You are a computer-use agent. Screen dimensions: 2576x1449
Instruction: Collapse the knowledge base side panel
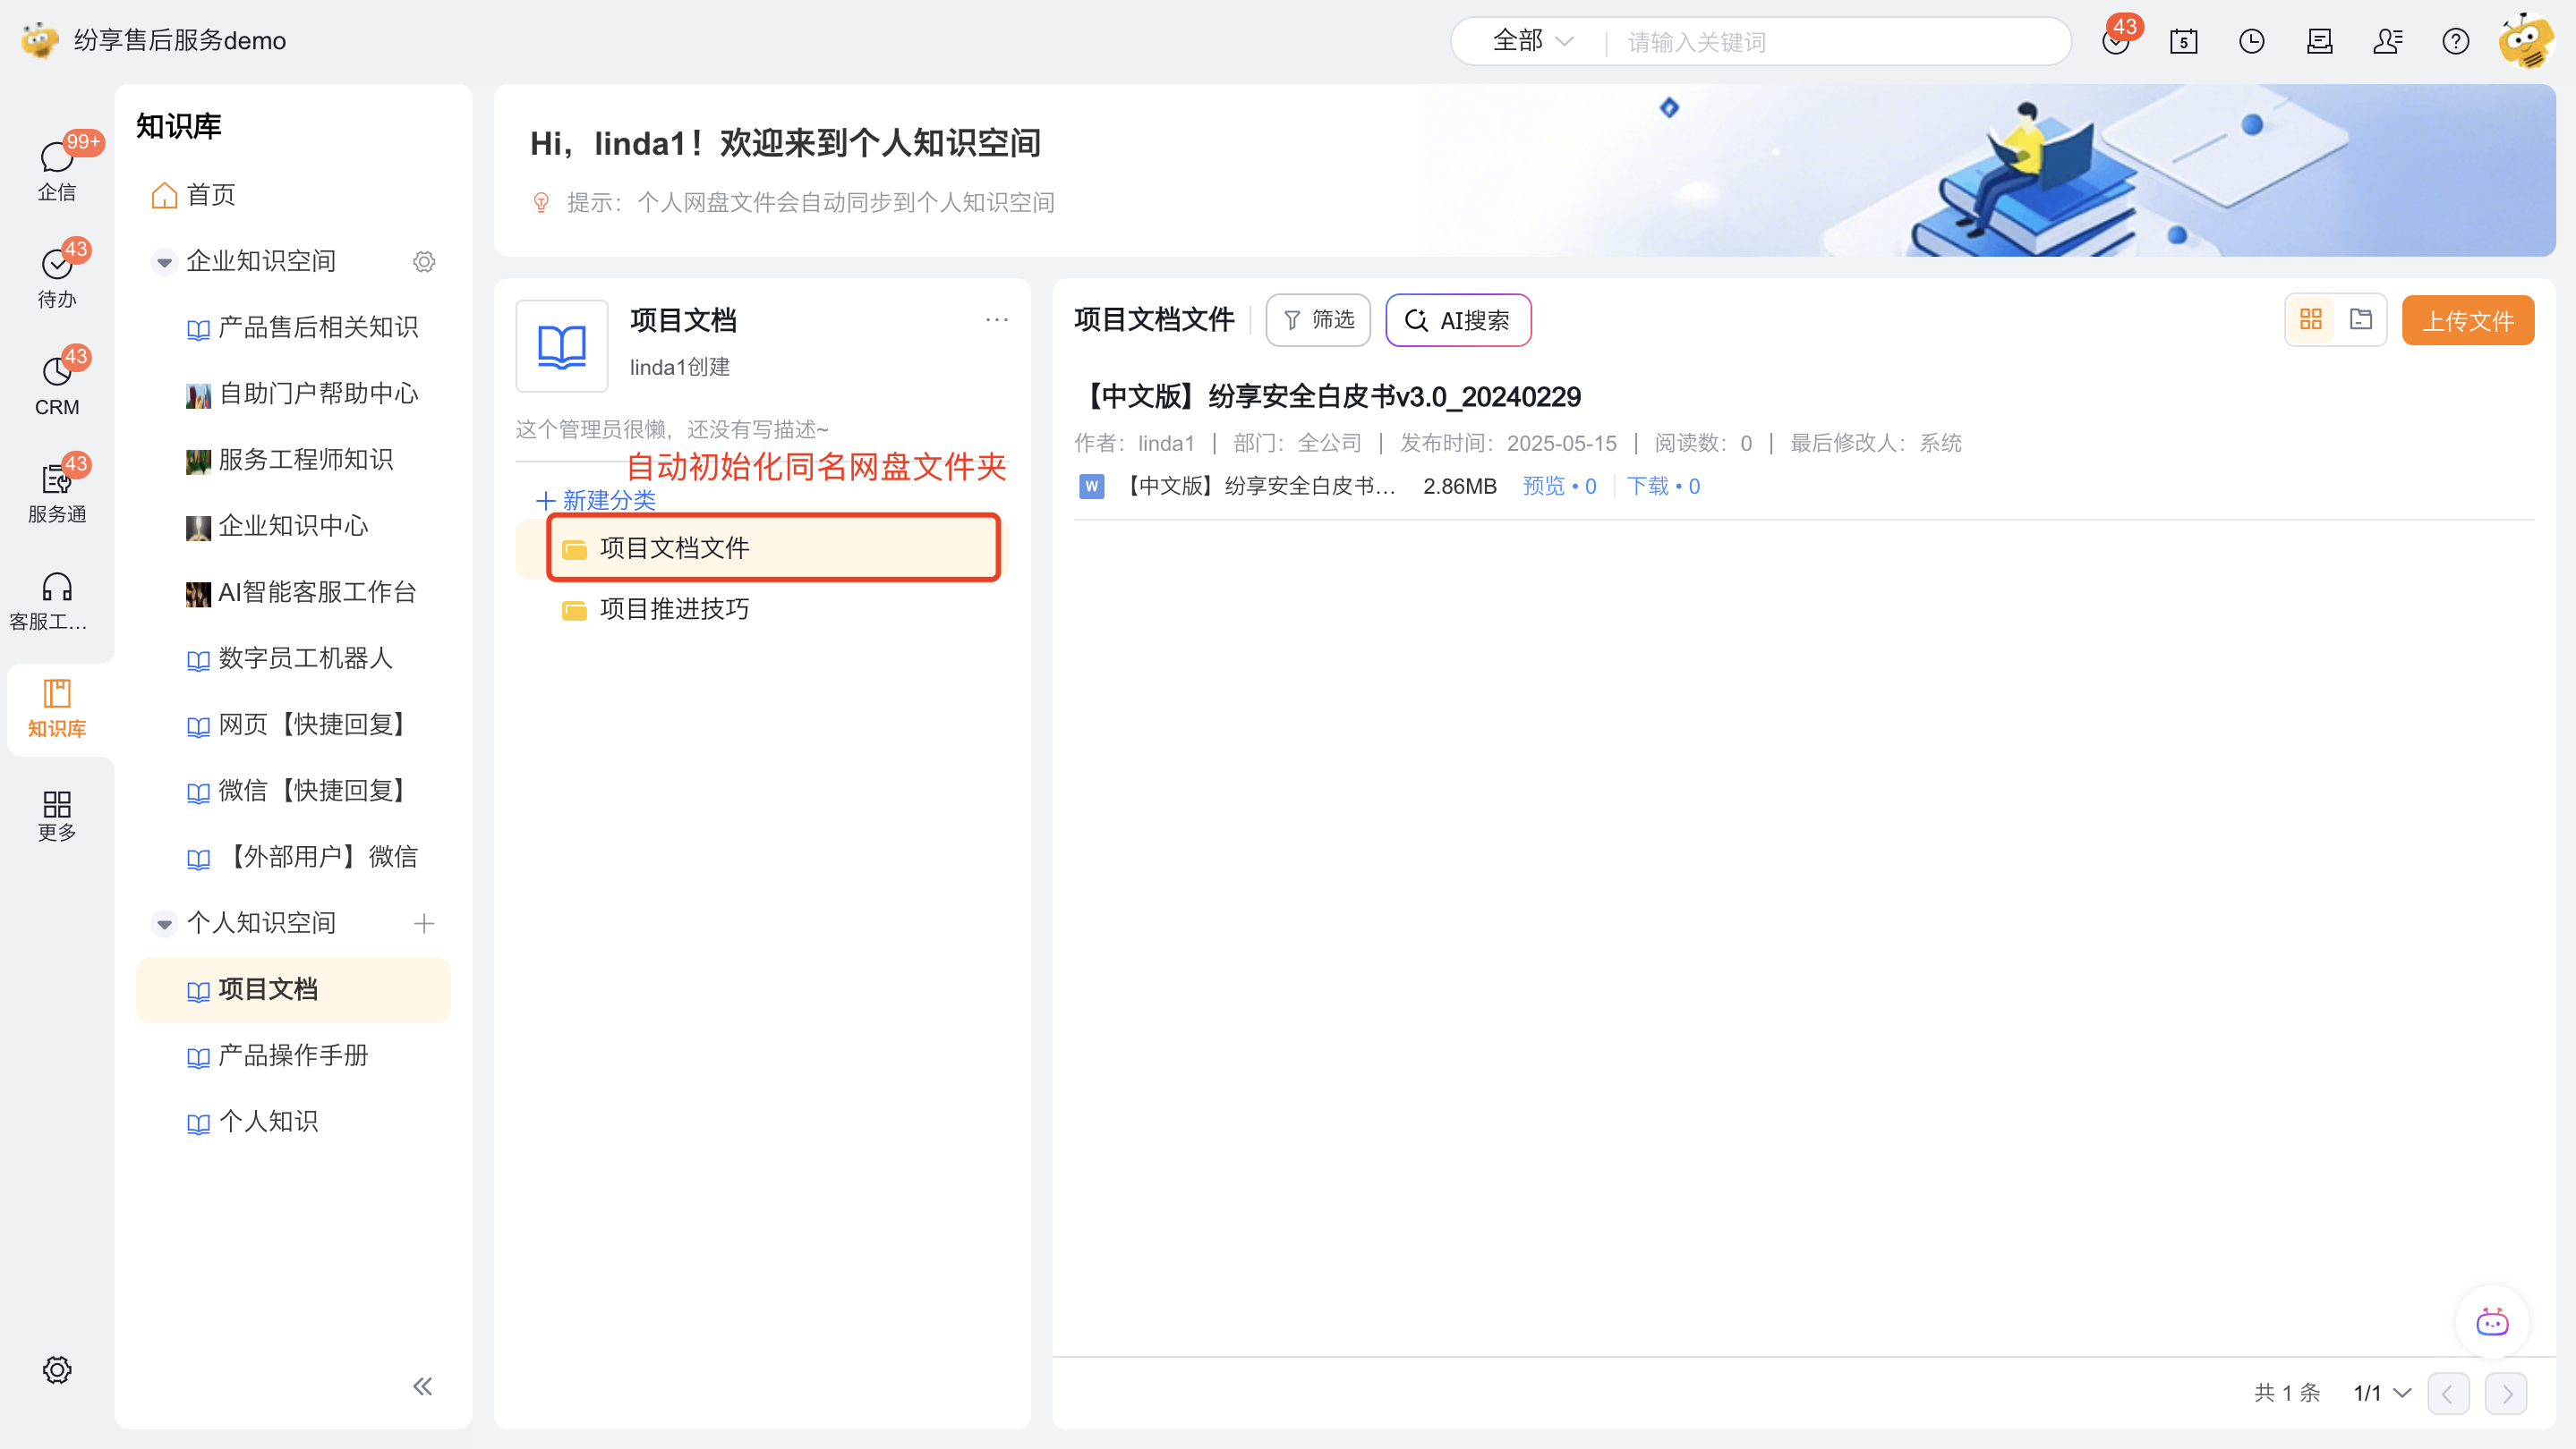(x=423, y=1385)
